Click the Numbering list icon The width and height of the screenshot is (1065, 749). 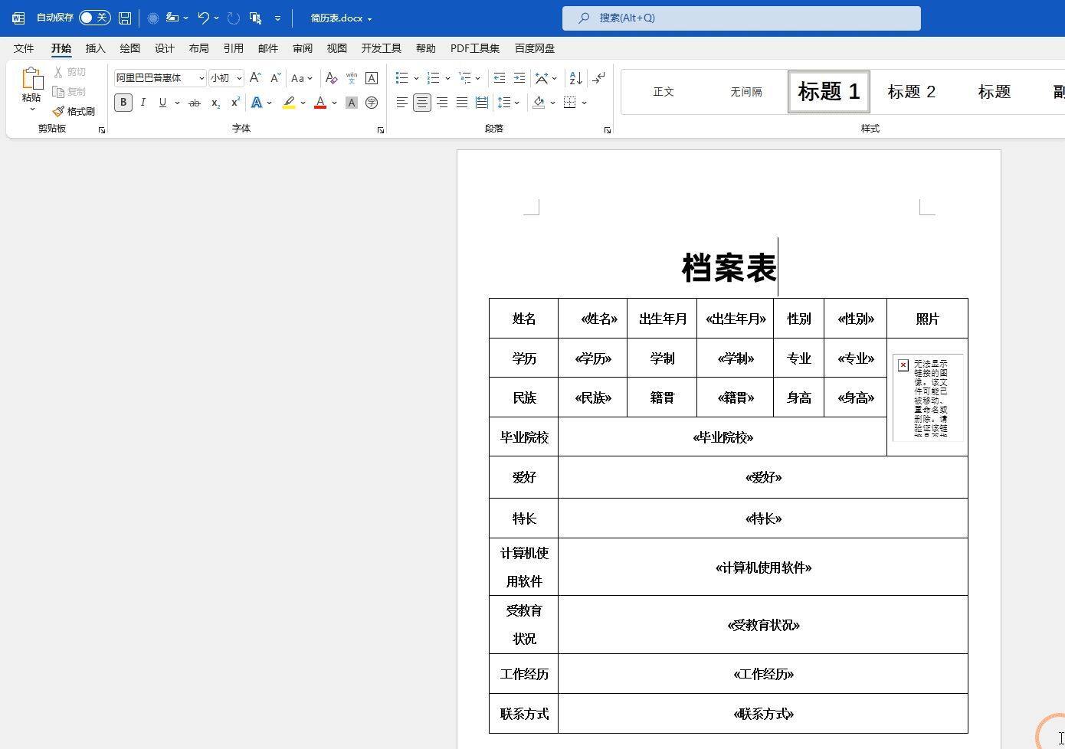pyautogui.click(x=433, y=78)
